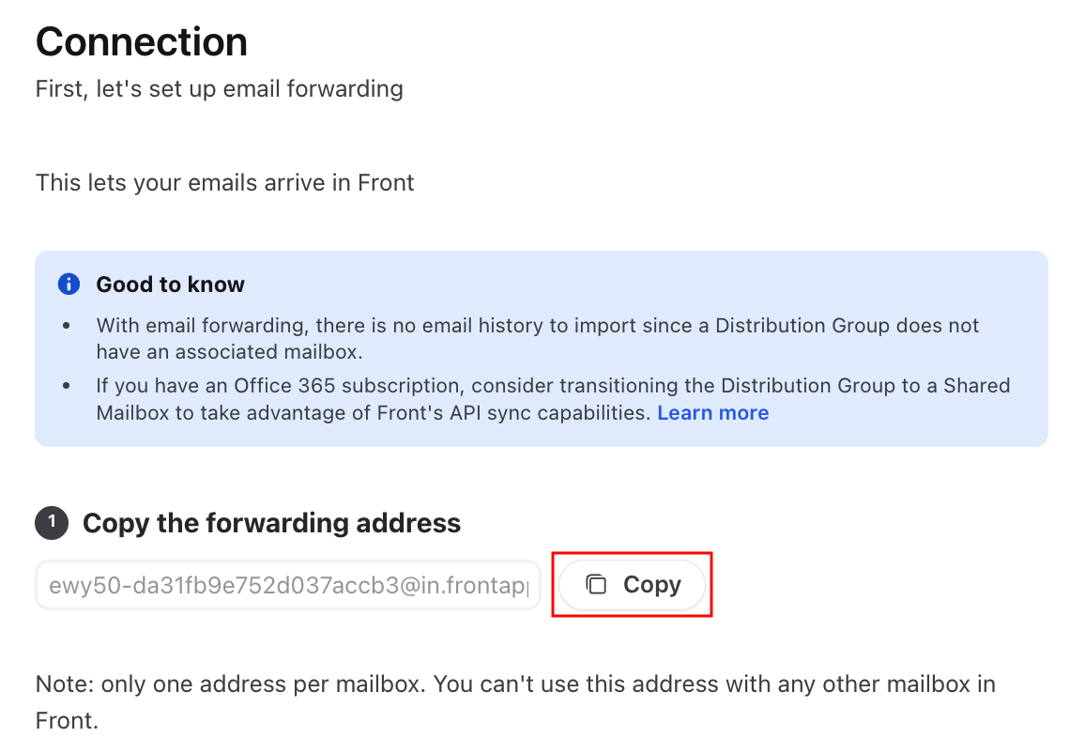This screenshot has width=1085, height=753.
Task: Copy the forwarding address with the Copy button
Action: click(632, 585)
